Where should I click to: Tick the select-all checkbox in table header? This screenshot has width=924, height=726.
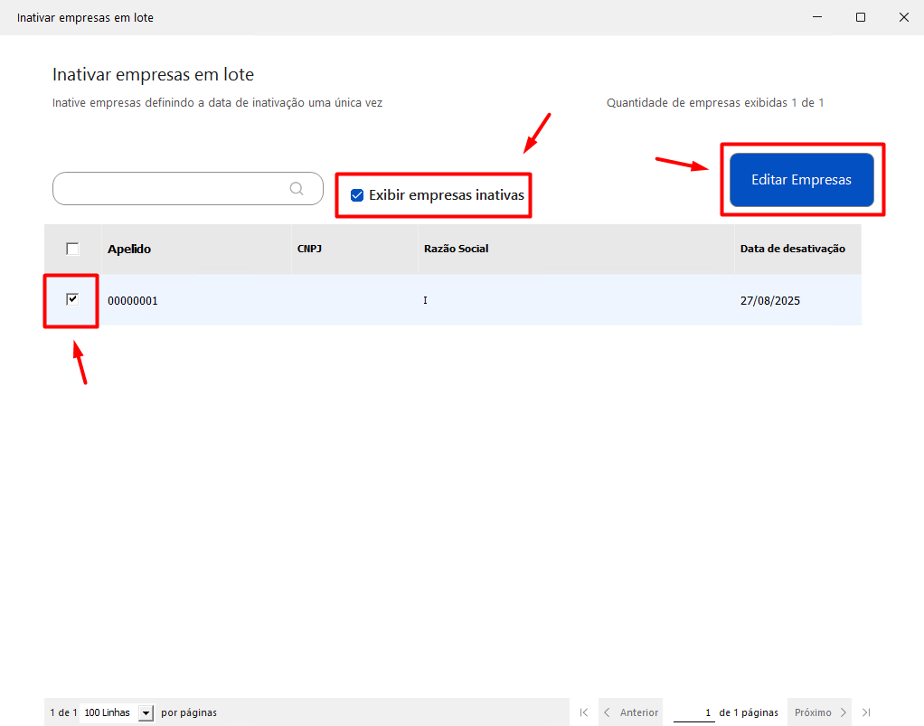(x=72, y=249)
